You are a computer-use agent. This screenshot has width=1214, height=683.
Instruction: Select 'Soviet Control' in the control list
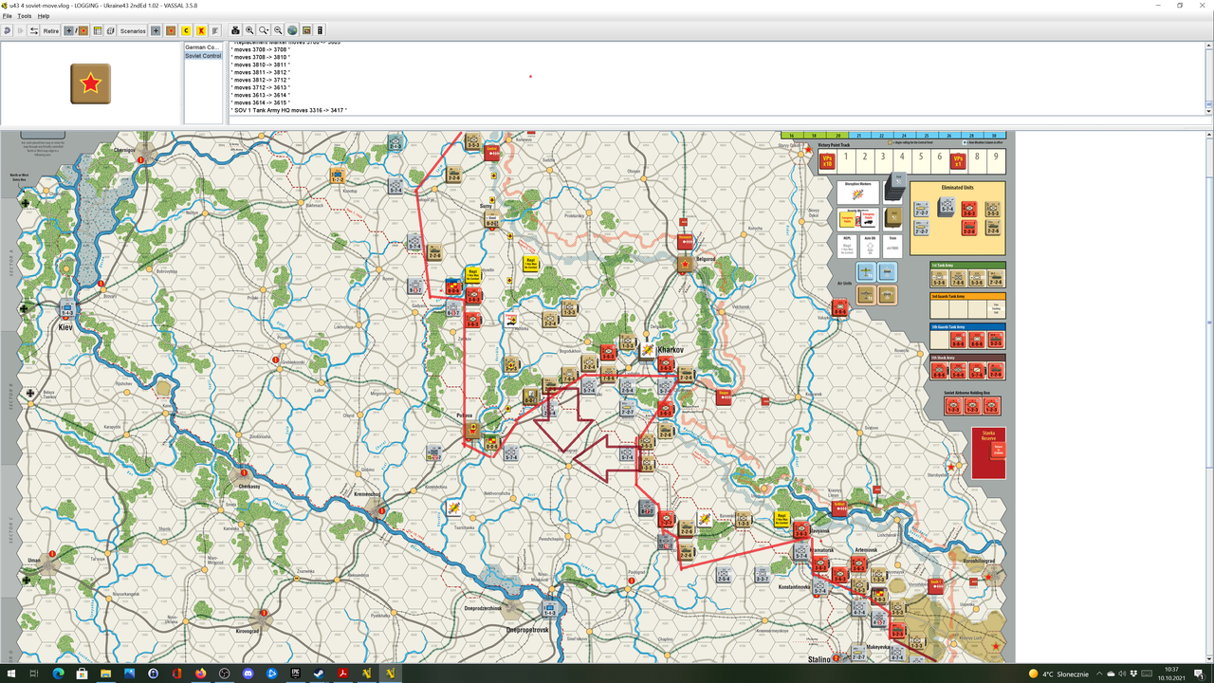[203, 56]
